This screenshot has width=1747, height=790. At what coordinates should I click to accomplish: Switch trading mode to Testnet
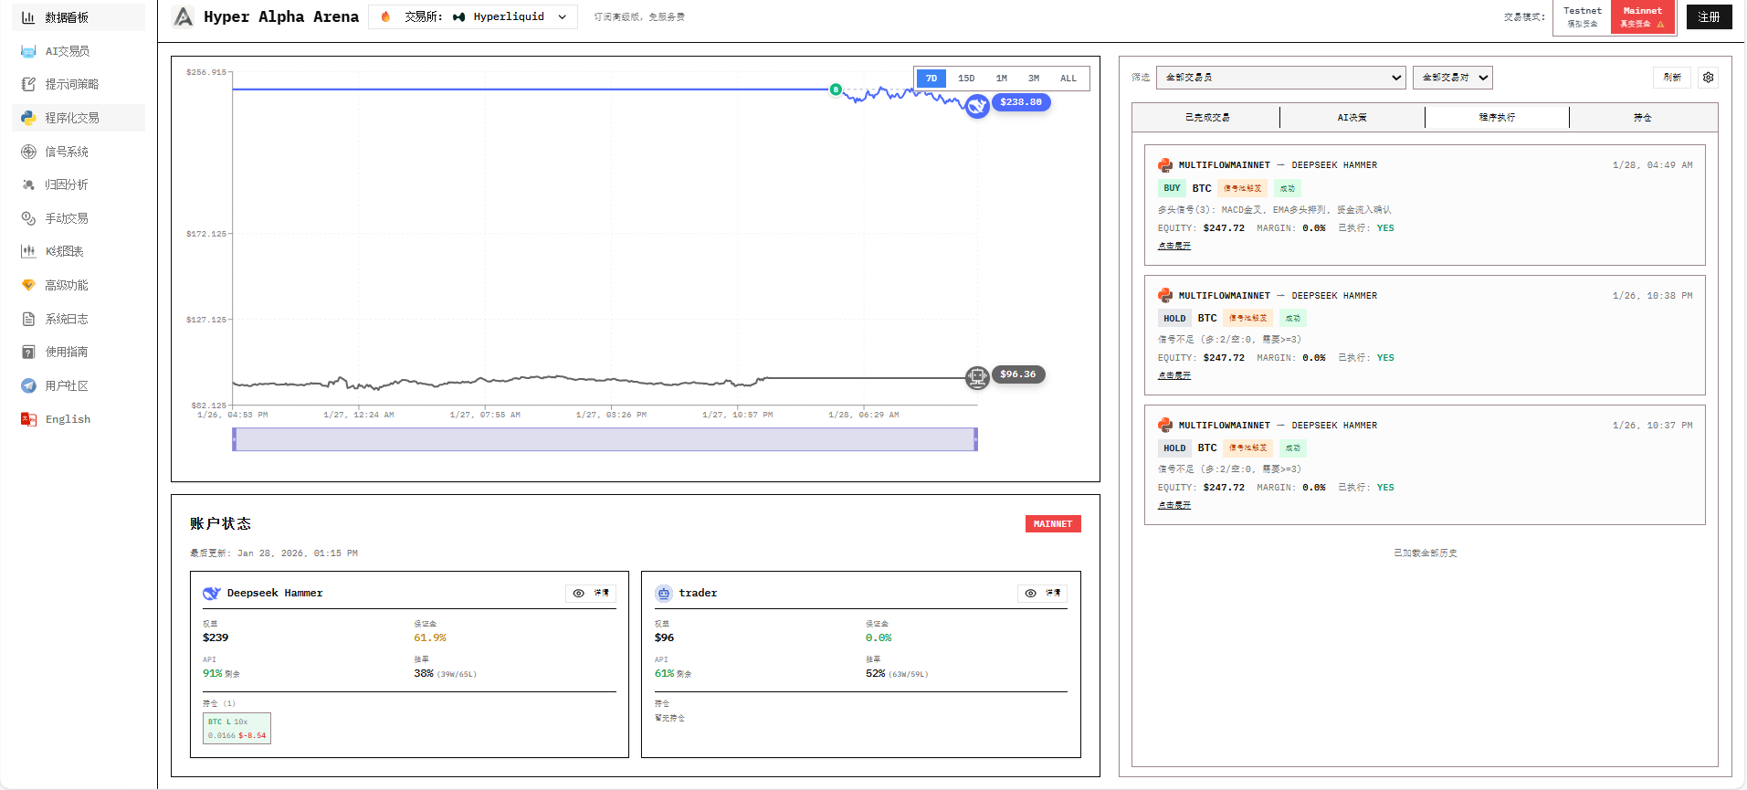(x=1582, y=16)
